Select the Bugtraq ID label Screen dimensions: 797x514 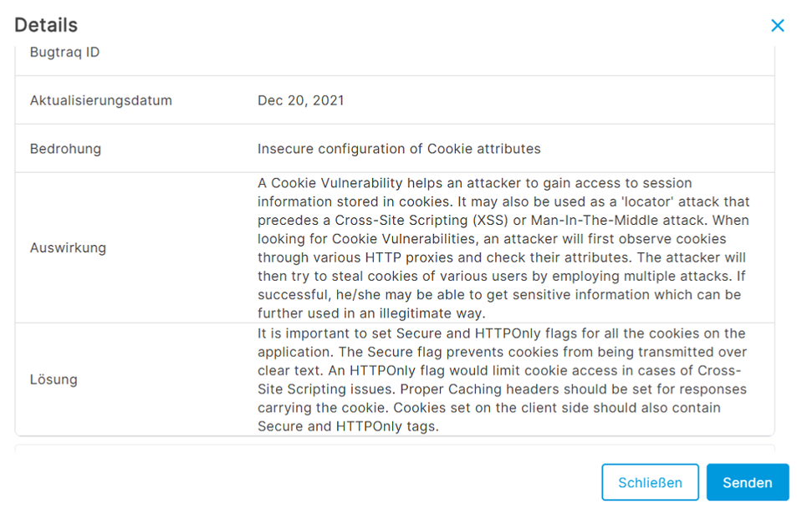tap(64, 53)
